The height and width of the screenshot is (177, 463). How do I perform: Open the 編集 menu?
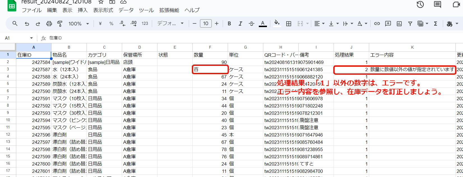pyautogui.click(x=52, y=10)
